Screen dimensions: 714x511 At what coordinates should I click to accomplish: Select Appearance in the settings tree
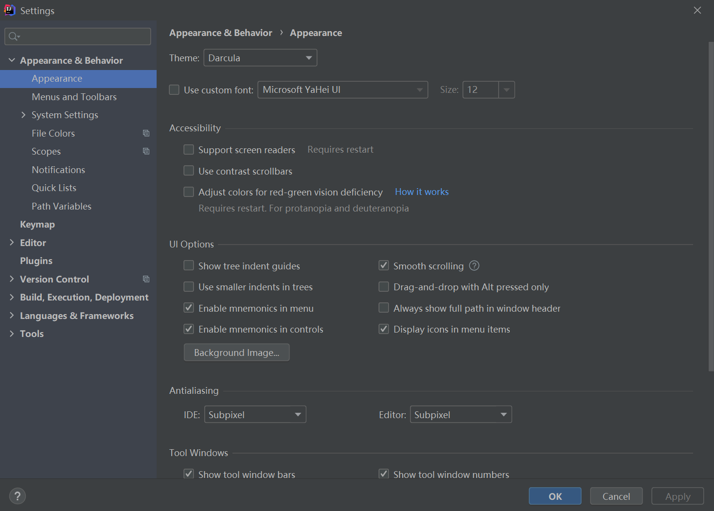click(x=78, y=79)
